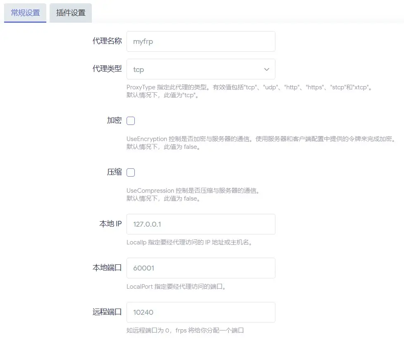Click the 代理名称 label

[107, 41]
